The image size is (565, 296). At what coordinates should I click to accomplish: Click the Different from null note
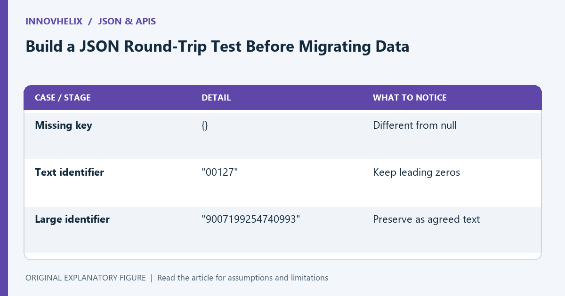[415, 125]
